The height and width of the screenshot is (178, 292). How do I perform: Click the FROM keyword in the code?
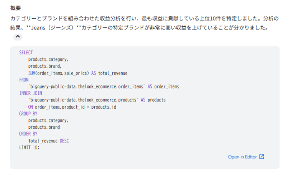coord(24,80)
